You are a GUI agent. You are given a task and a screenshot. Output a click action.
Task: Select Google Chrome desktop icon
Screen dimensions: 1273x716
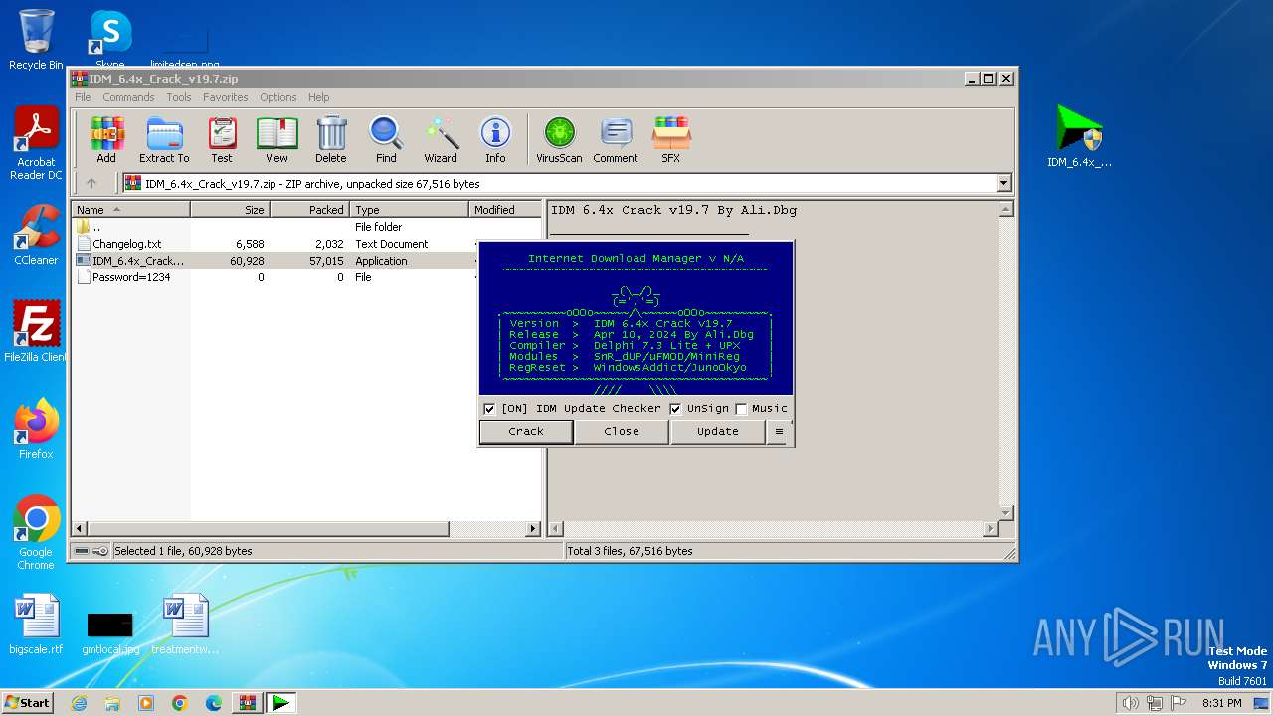[x=36, y=533]
